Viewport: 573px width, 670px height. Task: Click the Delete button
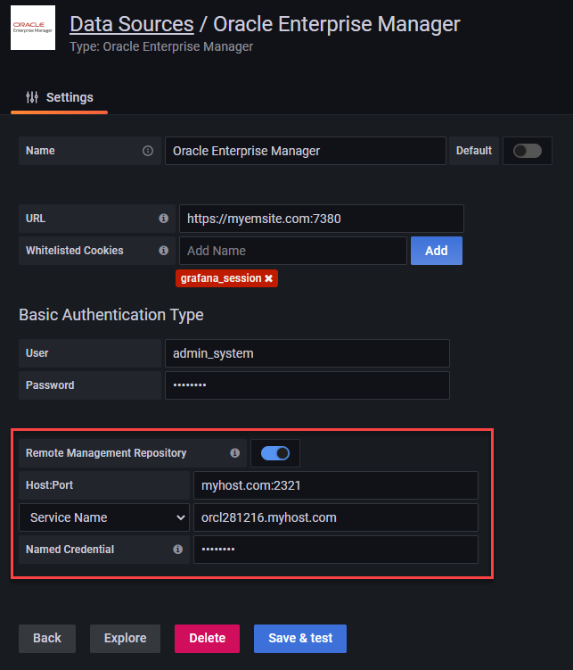[x=207, y=639]
